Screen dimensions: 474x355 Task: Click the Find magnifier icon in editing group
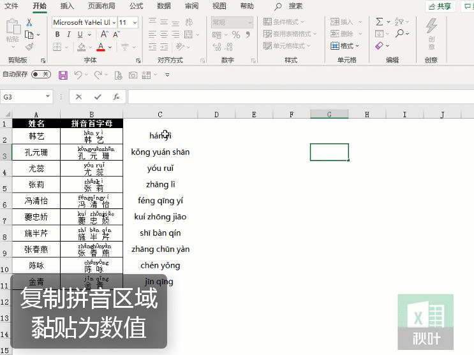pos(399,33)
